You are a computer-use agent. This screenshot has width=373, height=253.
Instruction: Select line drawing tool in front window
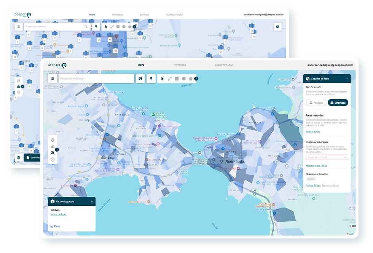pos(170,79)
